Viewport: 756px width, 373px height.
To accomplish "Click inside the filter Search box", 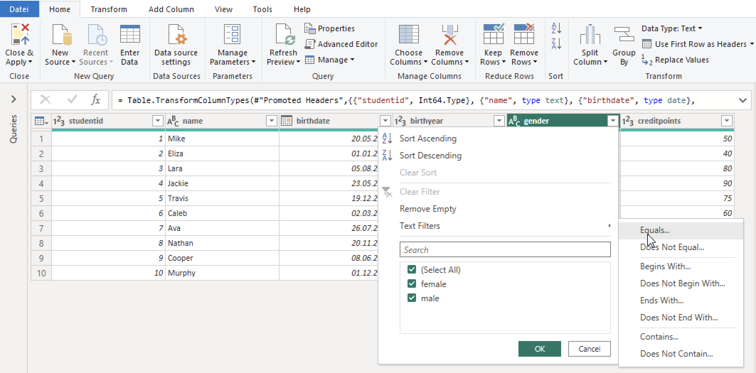I will (505, 249).
